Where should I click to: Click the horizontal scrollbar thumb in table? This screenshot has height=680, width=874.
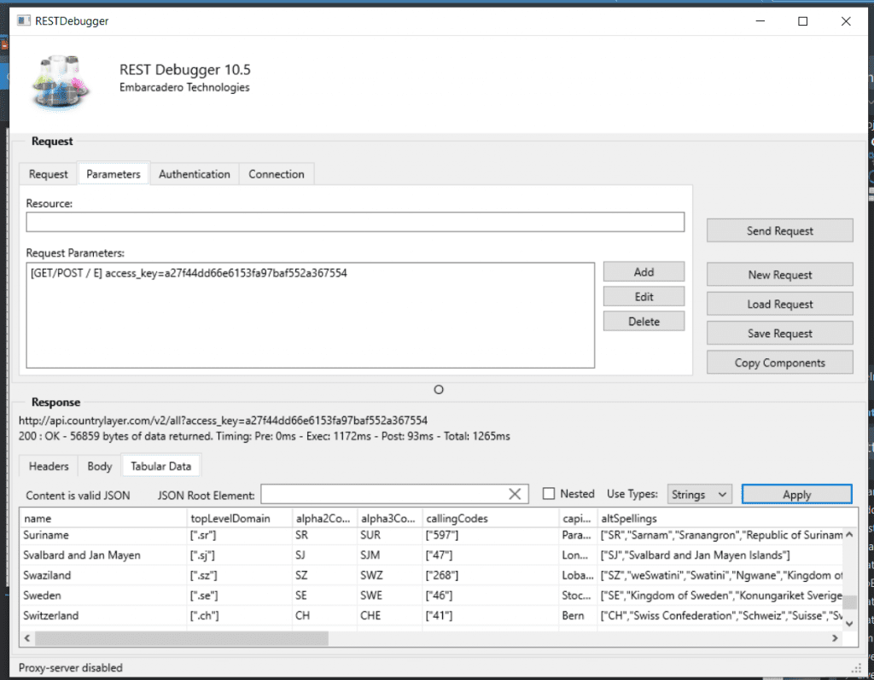pos(182,637)
